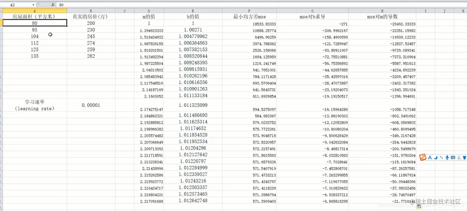Select the header cell 'b的值'
This screenshot has height=211, width=467.
[193, 17]
